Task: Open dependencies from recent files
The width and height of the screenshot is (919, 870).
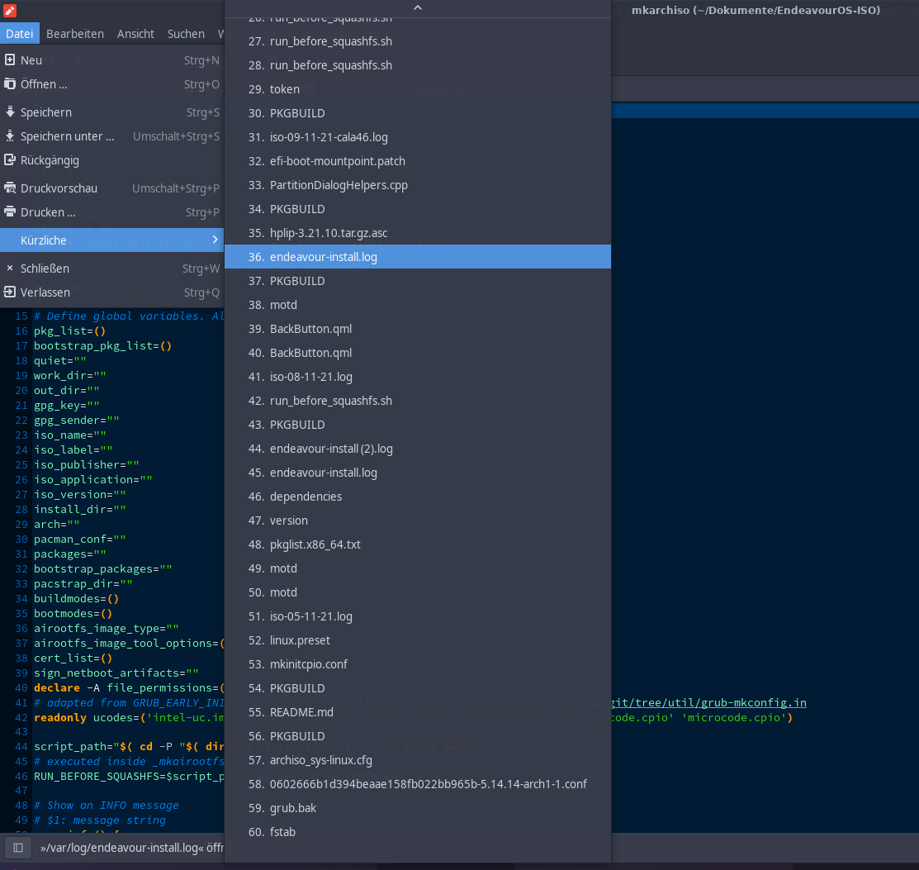Action: coord(417,497)
